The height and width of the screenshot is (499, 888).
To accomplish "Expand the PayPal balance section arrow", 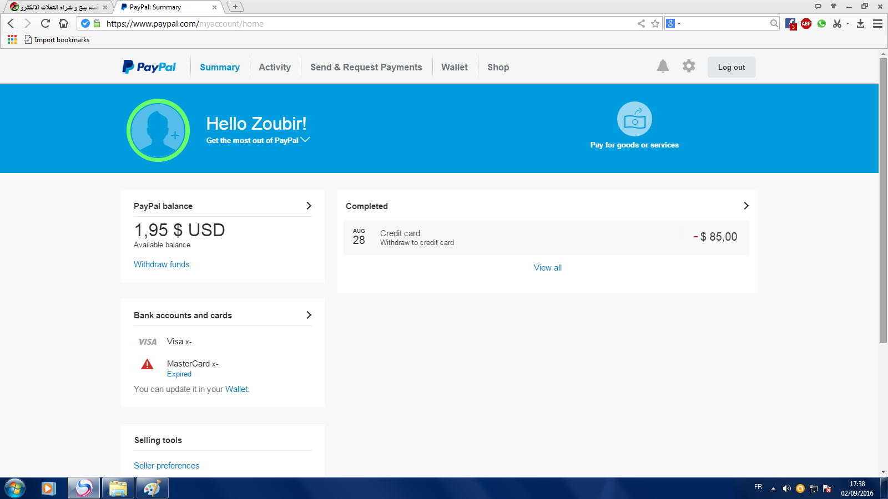I will [x=309, y=206].
